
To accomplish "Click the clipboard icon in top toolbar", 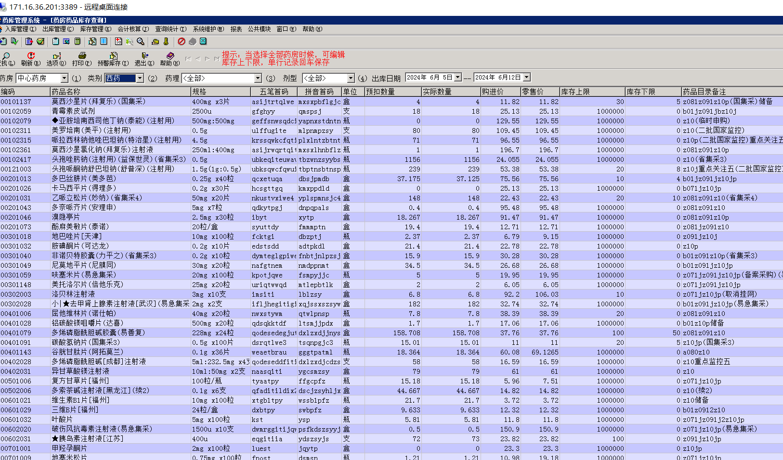I will pos(56,41).
